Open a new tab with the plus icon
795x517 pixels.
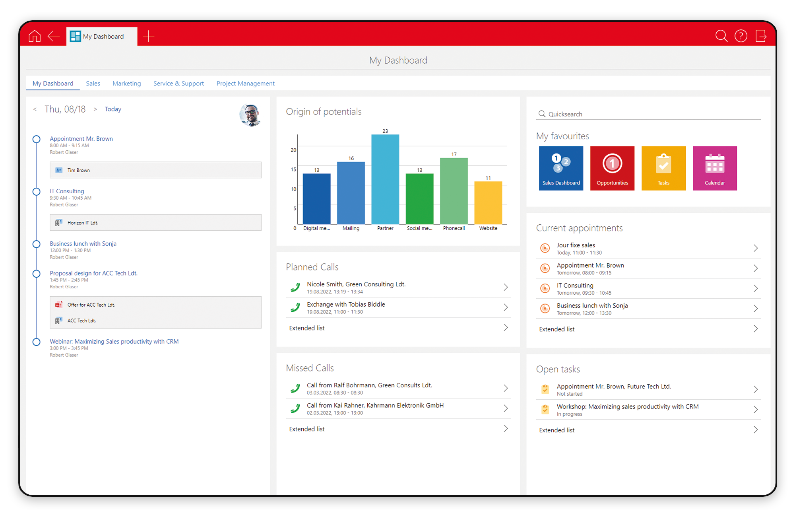(149, 36)
